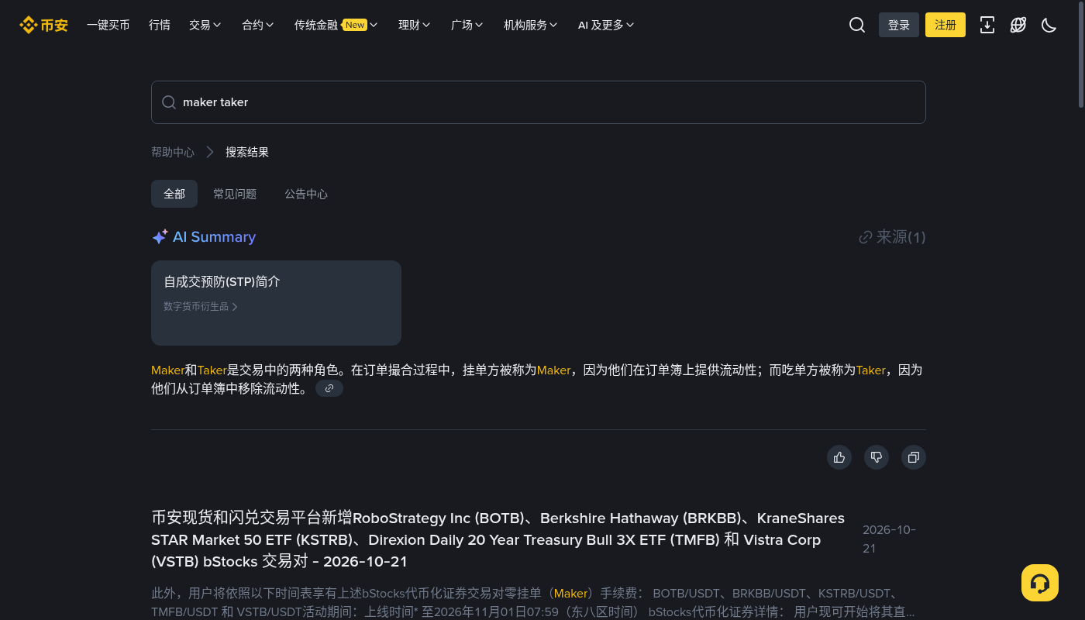
Task: Switch to the 公告中心 tab
Action: coord(306,194)
